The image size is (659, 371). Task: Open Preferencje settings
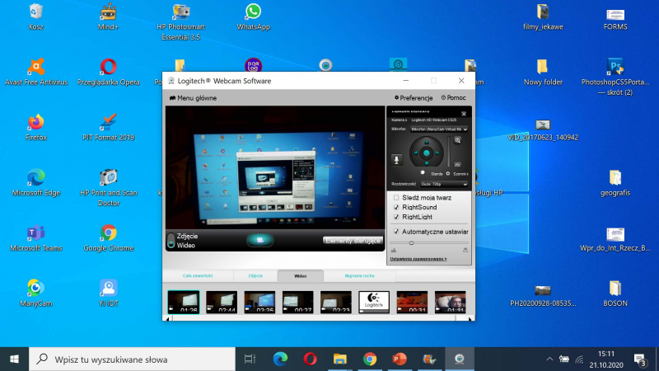pos(414,97)
